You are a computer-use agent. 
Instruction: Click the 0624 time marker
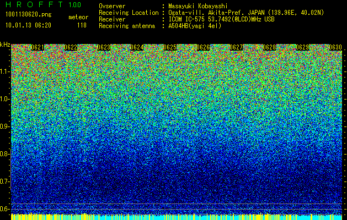pos(137,47)
